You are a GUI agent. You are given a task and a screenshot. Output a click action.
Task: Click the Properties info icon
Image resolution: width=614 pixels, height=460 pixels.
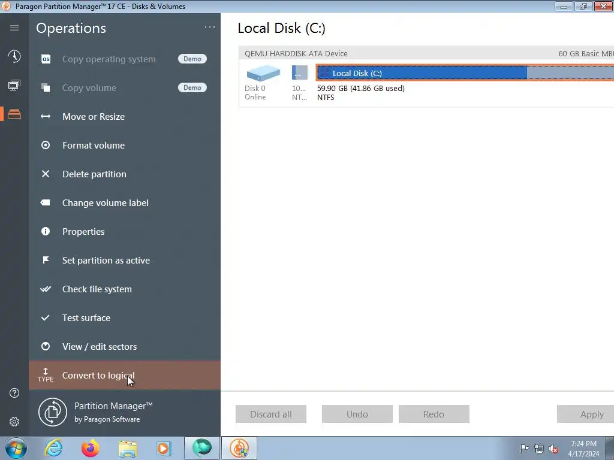46,231
